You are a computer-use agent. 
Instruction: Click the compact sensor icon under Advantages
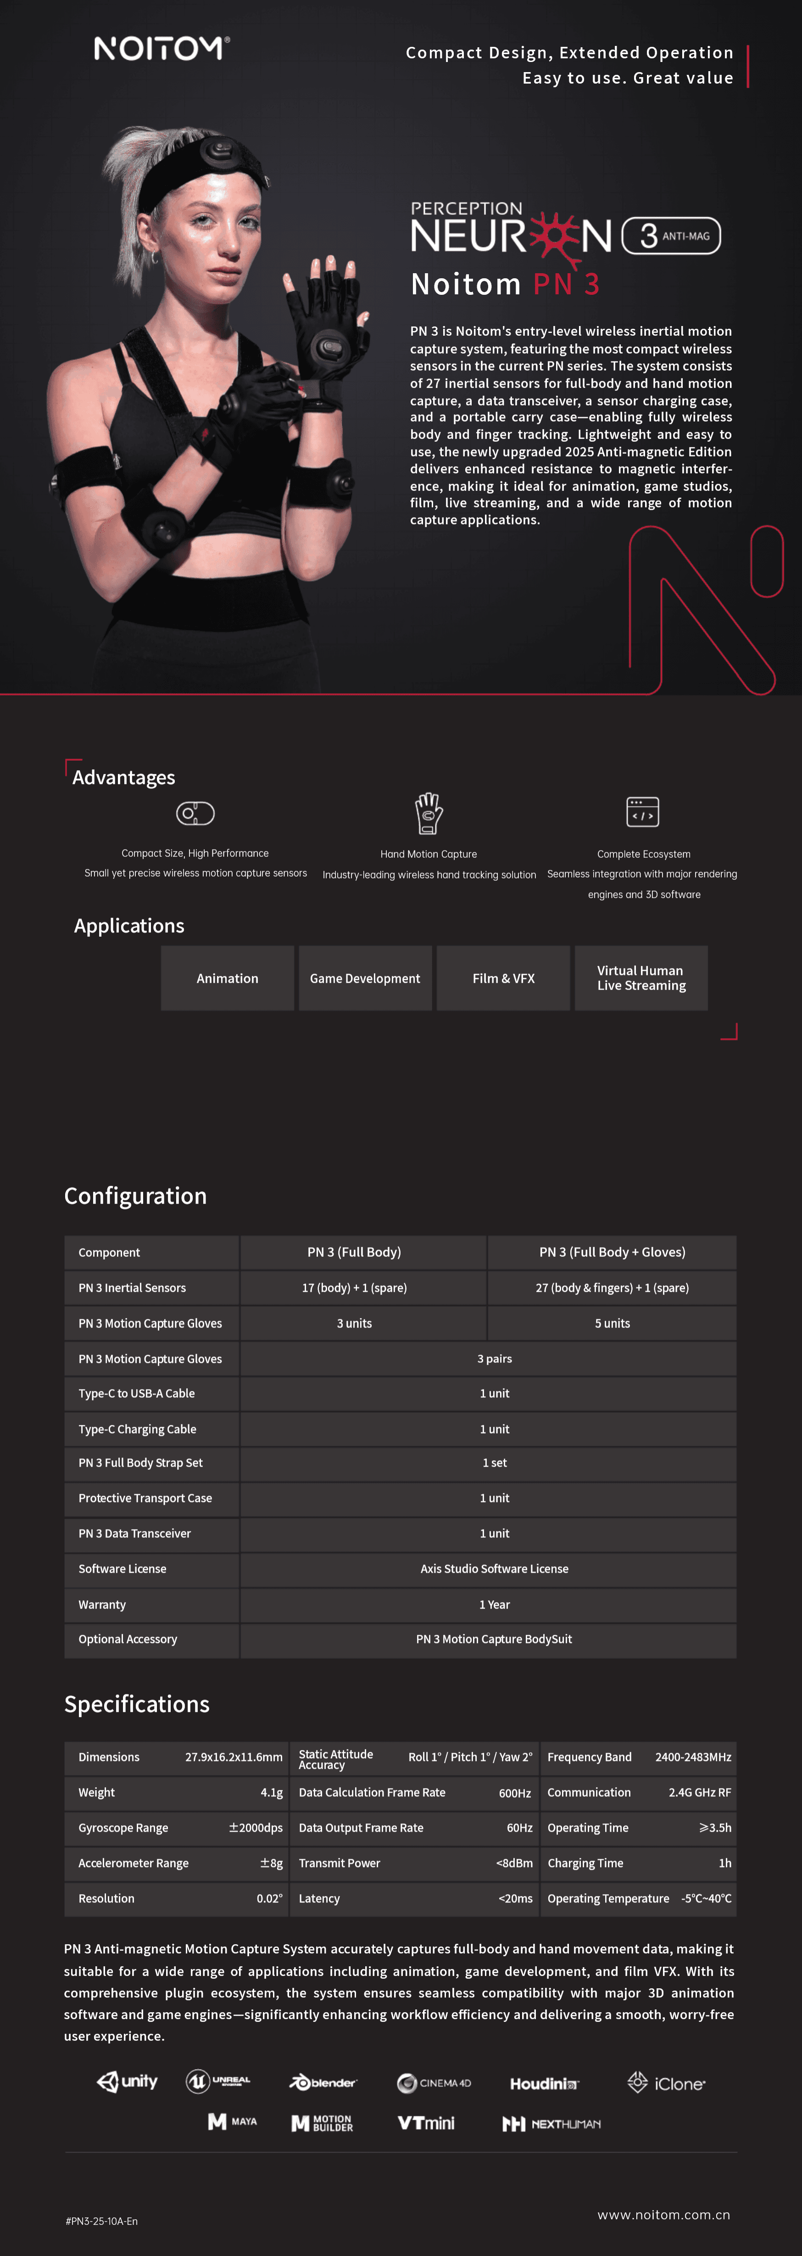[x=195, y=814]
